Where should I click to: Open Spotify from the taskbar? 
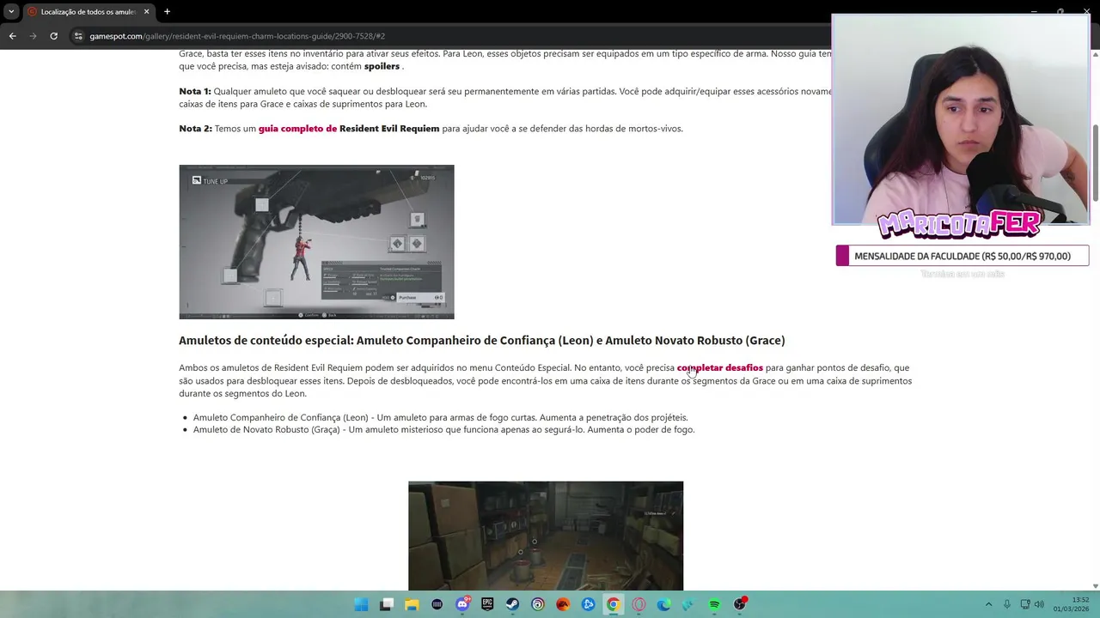click(714, 604)
